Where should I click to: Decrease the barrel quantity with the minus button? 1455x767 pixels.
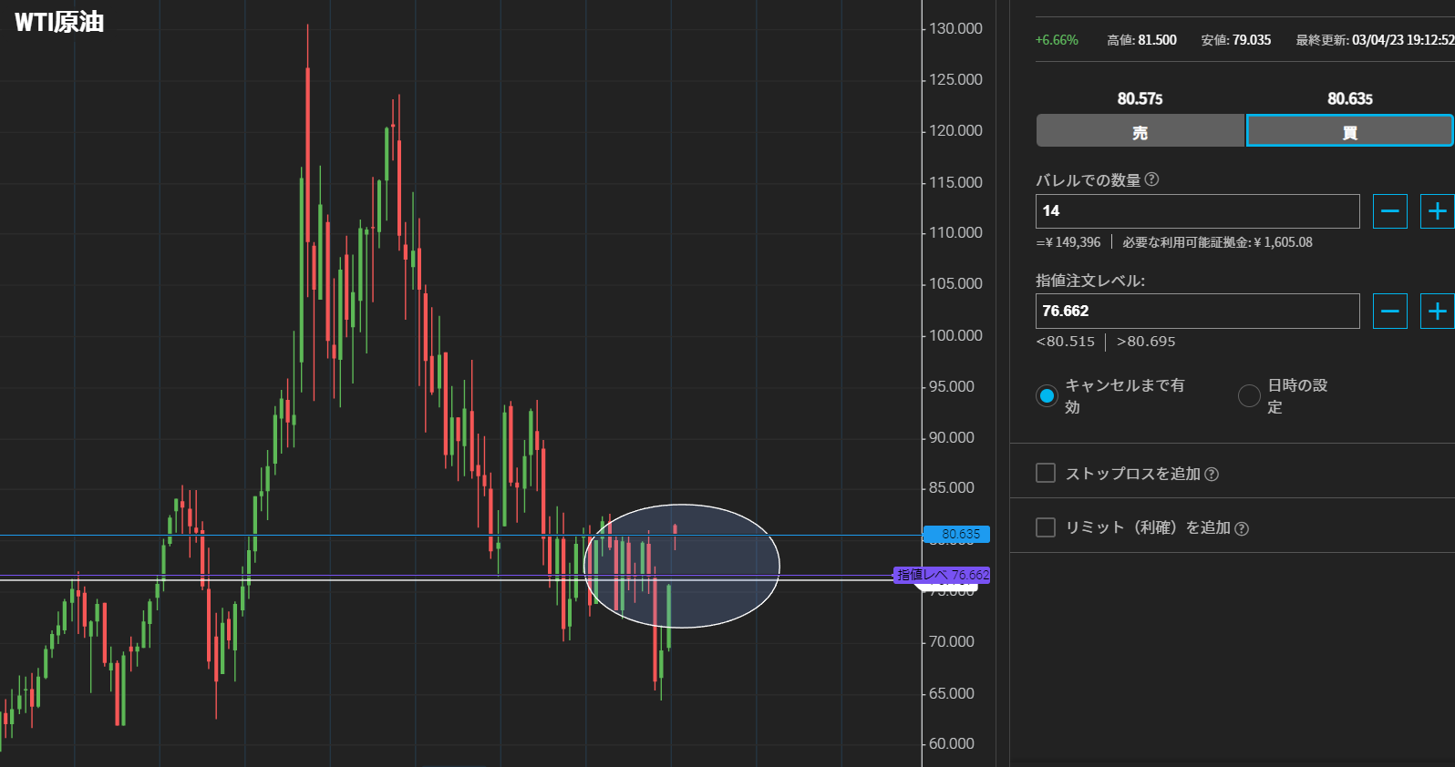tap(1389, 211)
